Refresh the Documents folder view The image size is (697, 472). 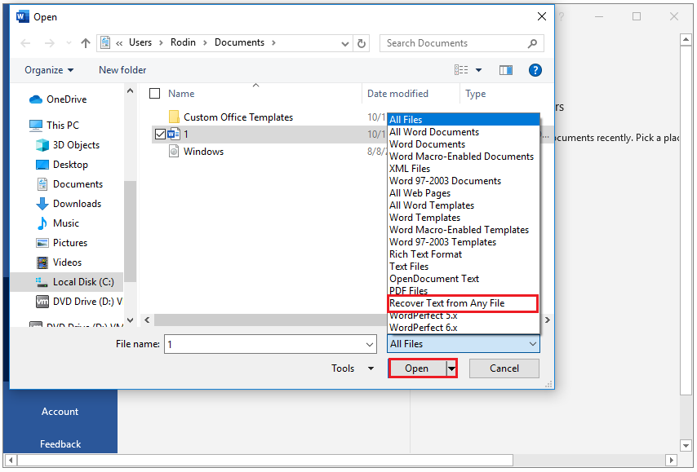click(362, 43)
